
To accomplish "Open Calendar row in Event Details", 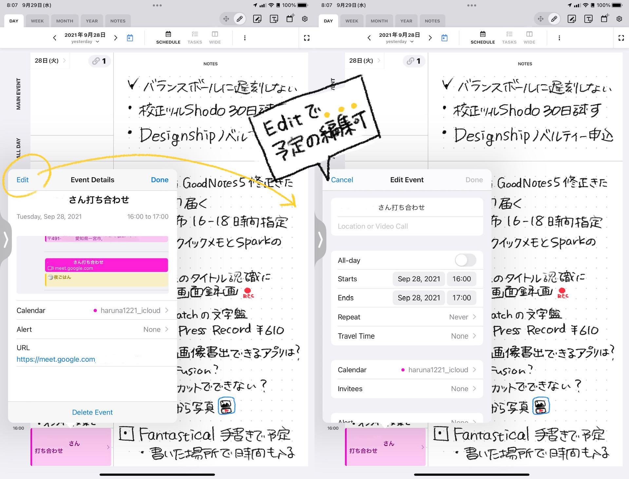I will pos(93,310).
